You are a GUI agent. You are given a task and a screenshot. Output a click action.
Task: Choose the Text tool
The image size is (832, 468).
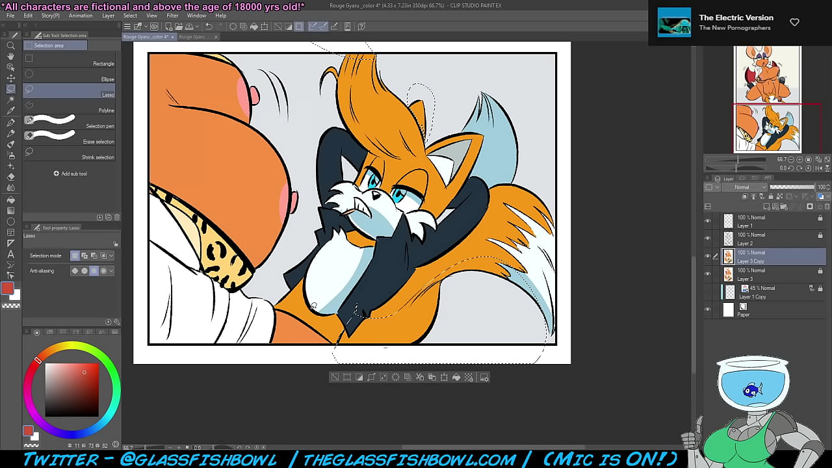pyautogui.click(x=10, y=254)
